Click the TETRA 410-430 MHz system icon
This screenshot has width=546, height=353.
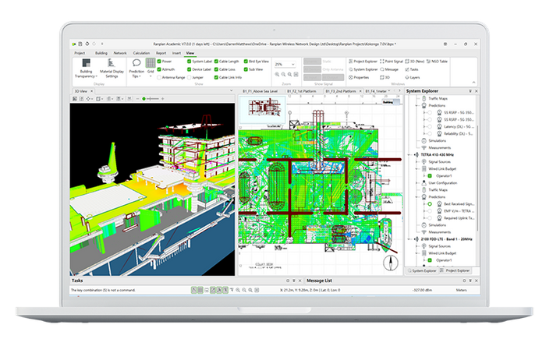coord(416,154)
